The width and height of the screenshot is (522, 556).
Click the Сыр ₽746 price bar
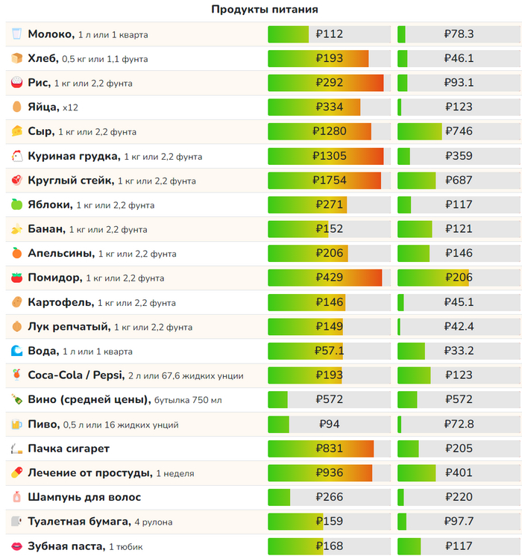coord(459,131)
